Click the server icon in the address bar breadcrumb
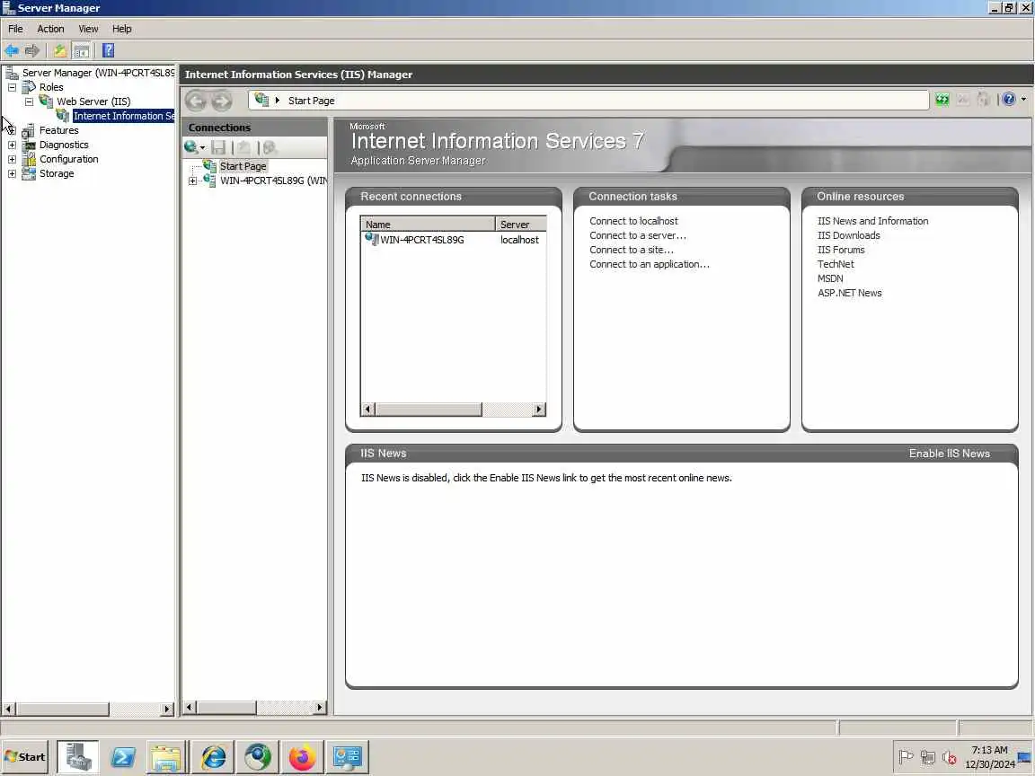 (x=262, y=100)
